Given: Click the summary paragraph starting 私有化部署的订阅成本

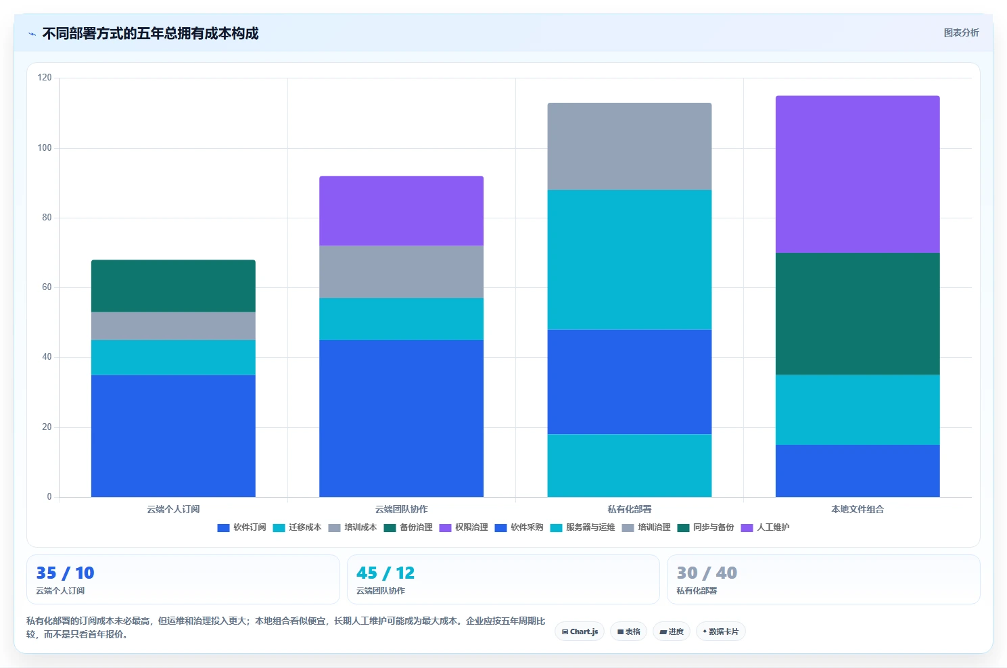Looking at the screenshot, I should [x=286, y=627].
